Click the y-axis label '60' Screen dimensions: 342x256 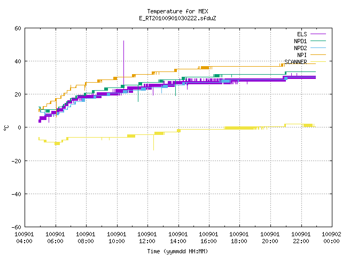[x=18, y=28]
